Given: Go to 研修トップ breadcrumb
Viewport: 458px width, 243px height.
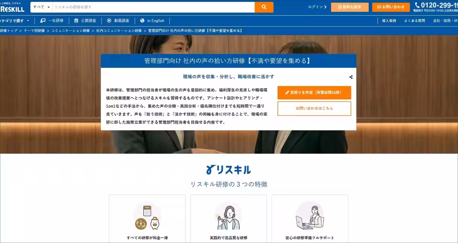Looking at the screenshot, I should (x=9, y=30).
